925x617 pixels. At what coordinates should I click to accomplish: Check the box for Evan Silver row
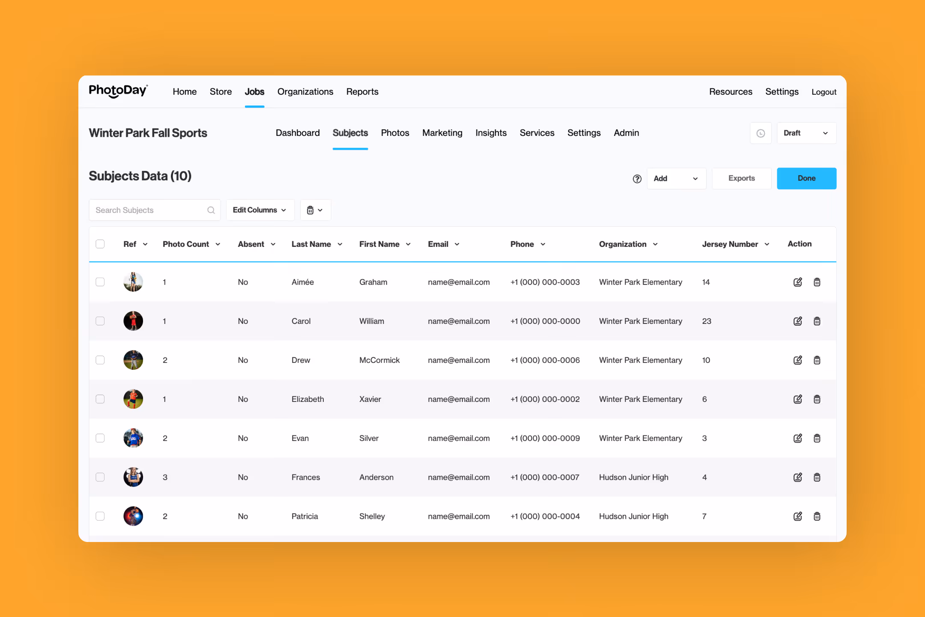100,438
